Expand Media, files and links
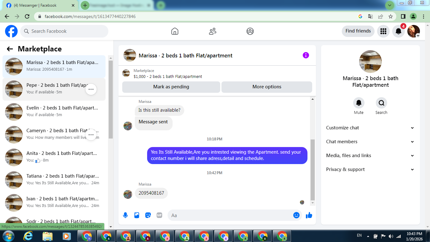Viewport: 430px width, 242px height. point(370,156)
